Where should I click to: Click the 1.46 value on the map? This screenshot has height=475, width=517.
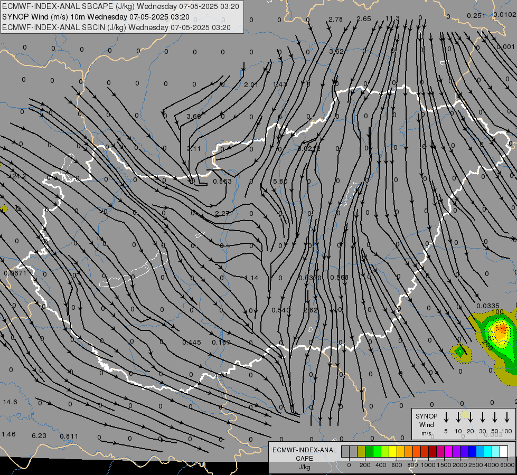coord(8,434)
